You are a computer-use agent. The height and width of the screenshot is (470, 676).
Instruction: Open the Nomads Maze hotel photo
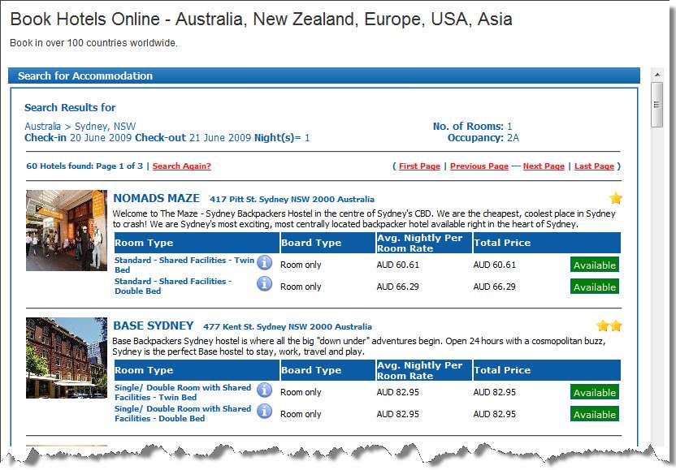[66, 231]
